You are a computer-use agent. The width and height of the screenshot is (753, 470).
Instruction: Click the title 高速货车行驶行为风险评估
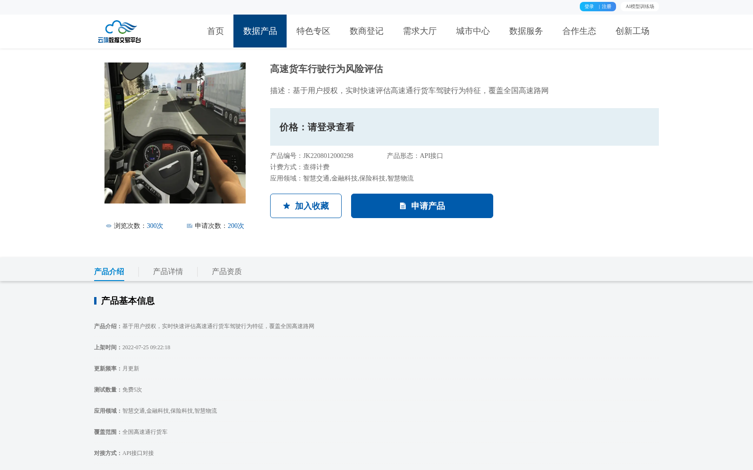coord(327,69)
